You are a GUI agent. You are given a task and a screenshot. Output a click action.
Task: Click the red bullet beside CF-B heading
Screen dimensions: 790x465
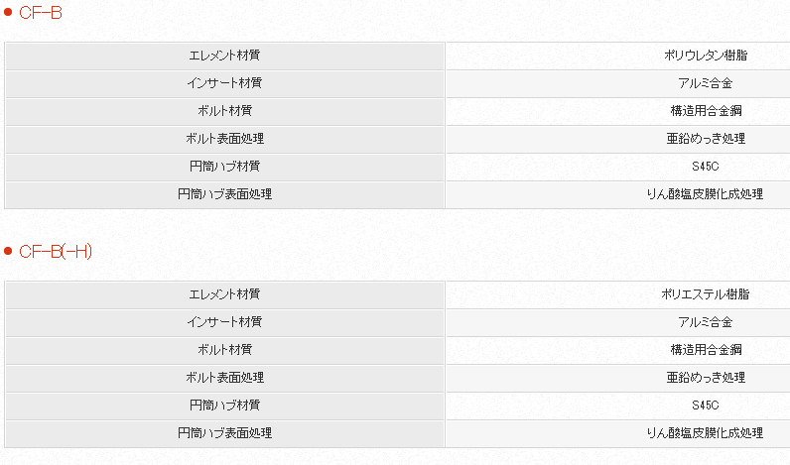[8, 12]
